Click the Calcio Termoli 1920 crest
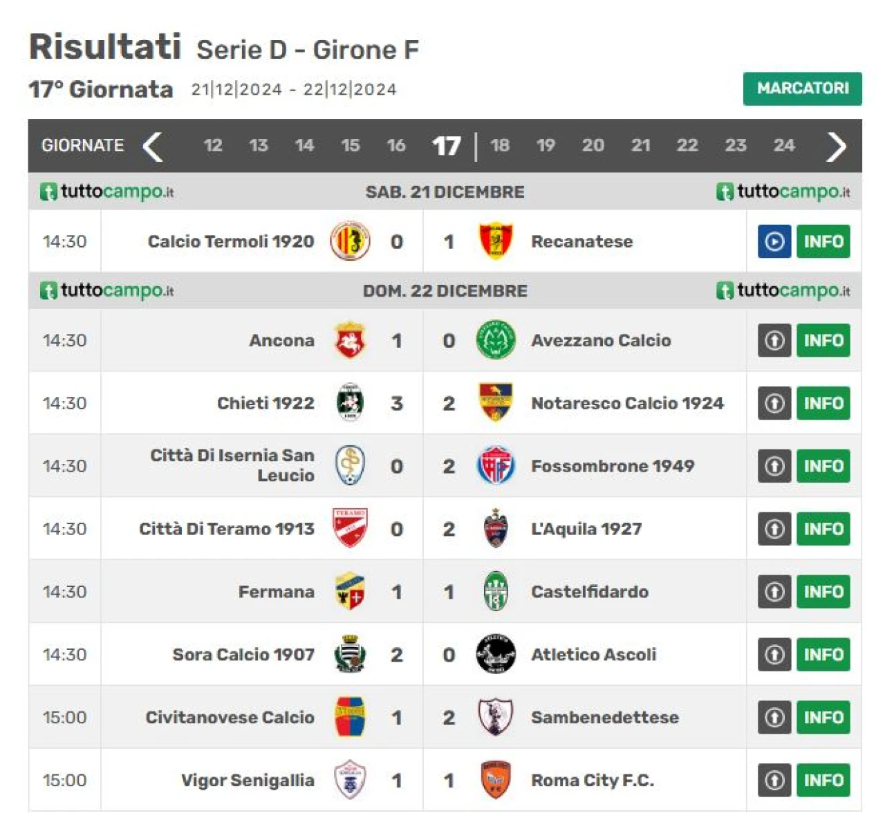885x829 pixels. click(350, 241)
